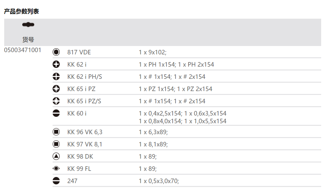326x195 pixels.
Task: Click the slotted icon beside KK 60 i
Action: pos(56,113)
